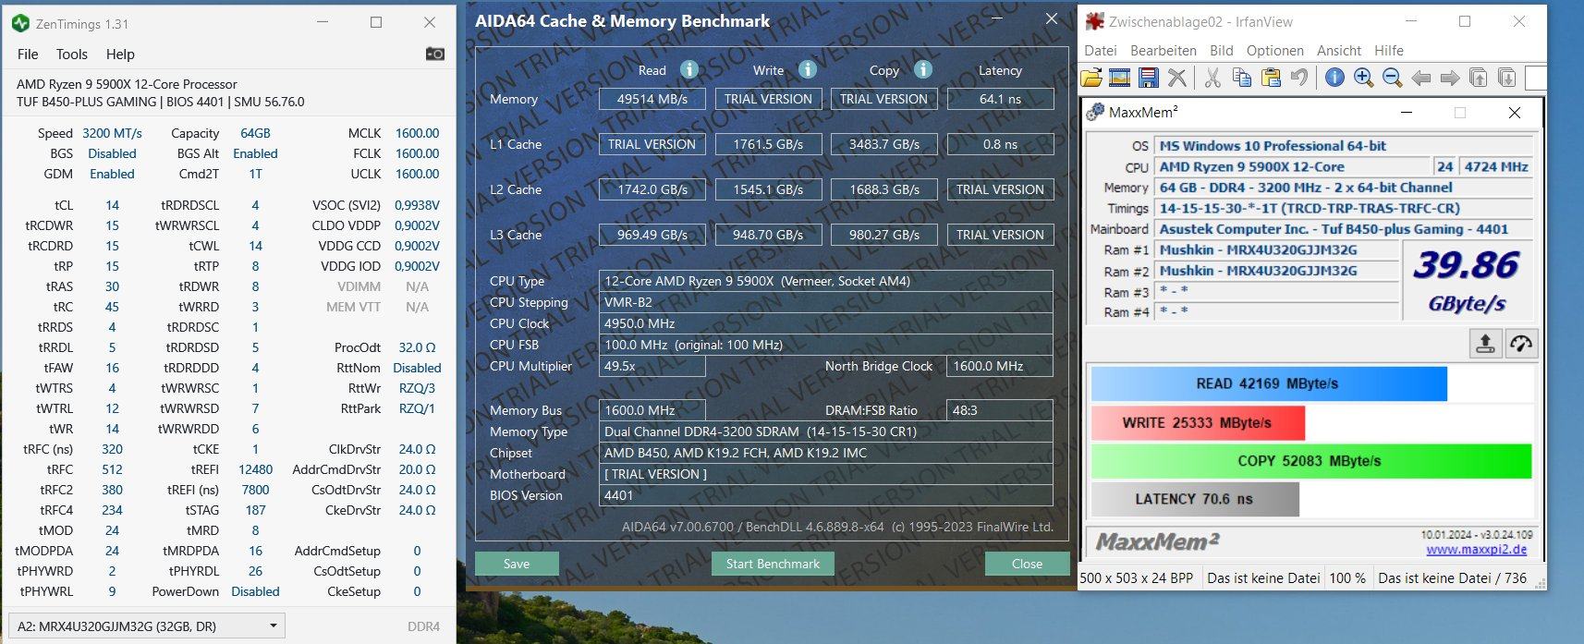Click the Speed 3200 MT/s value
The image size is (1584, 644).
point(112,133)
